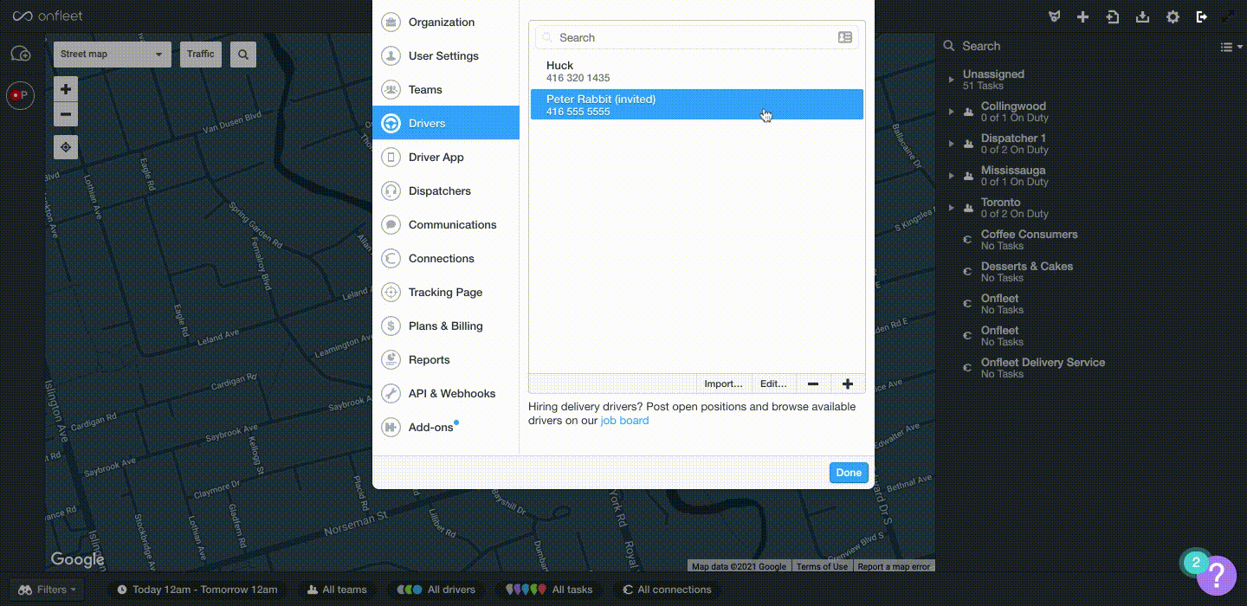1247x606 pixels.
Task: Open the settings gear icon in top bar
Action: pos(1173,17)
